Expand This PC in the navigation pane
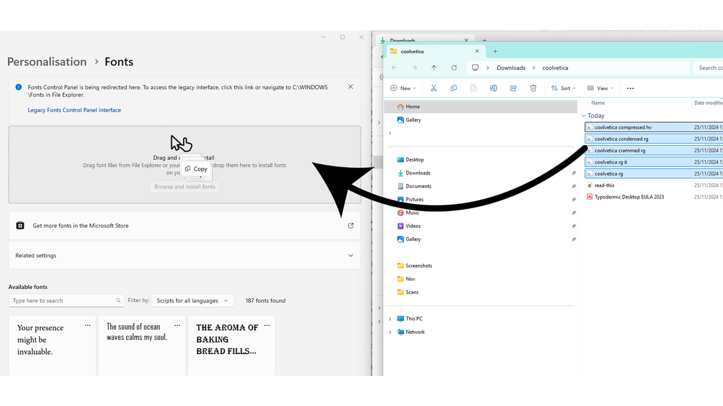723x406 pixels. point(389,318)
